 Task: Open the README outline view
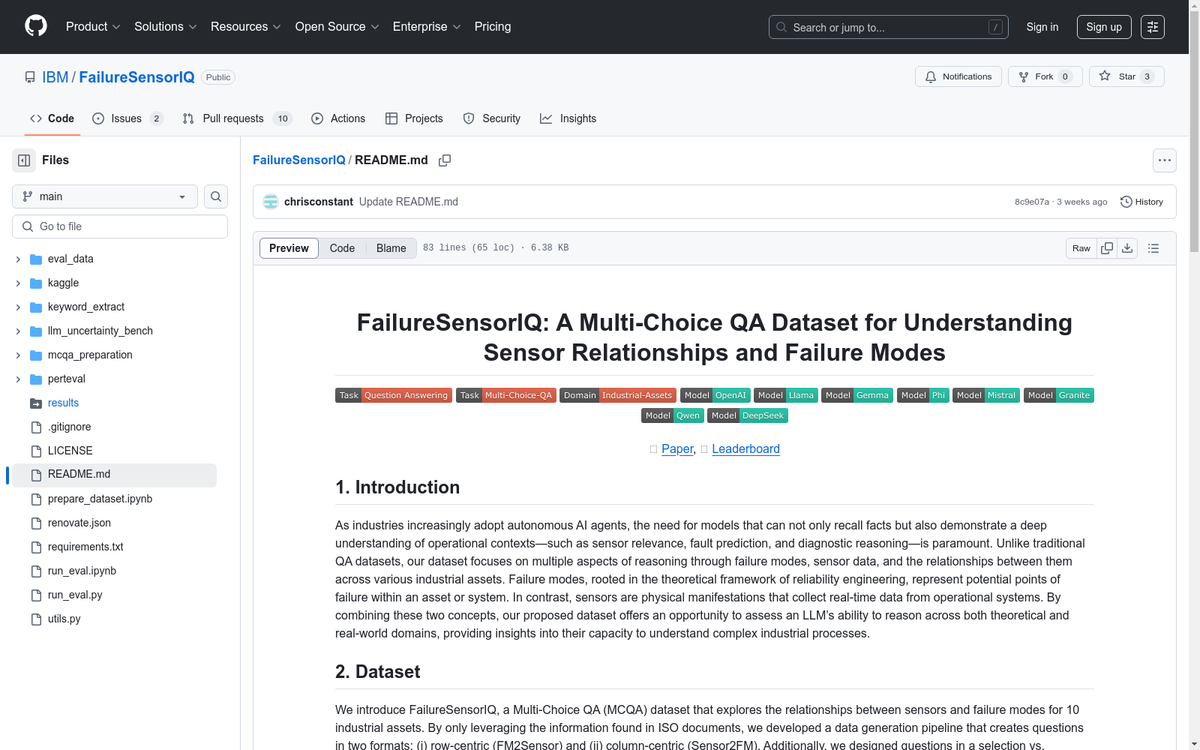pos(1153,247)
